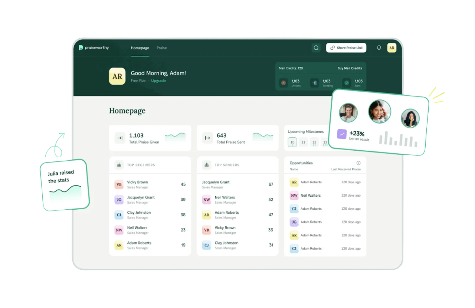Viewport: 475px width, 308px height.
Task: Click the Top Receivers trophy icon
Action: coord(119,165)
